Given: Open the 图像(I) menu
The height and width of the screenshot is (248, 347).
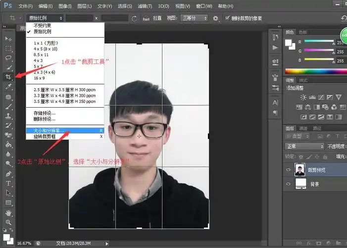Looking at the screenshot, I should point(65,6).
